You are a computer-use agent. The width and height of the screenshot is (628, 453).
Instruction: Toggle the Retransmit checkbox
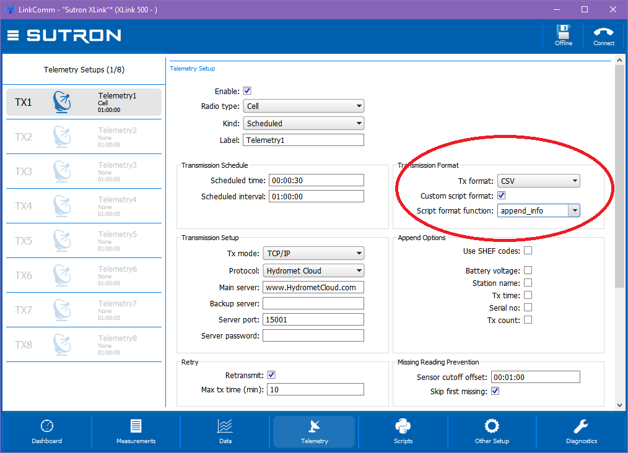(x=271, y=375)
